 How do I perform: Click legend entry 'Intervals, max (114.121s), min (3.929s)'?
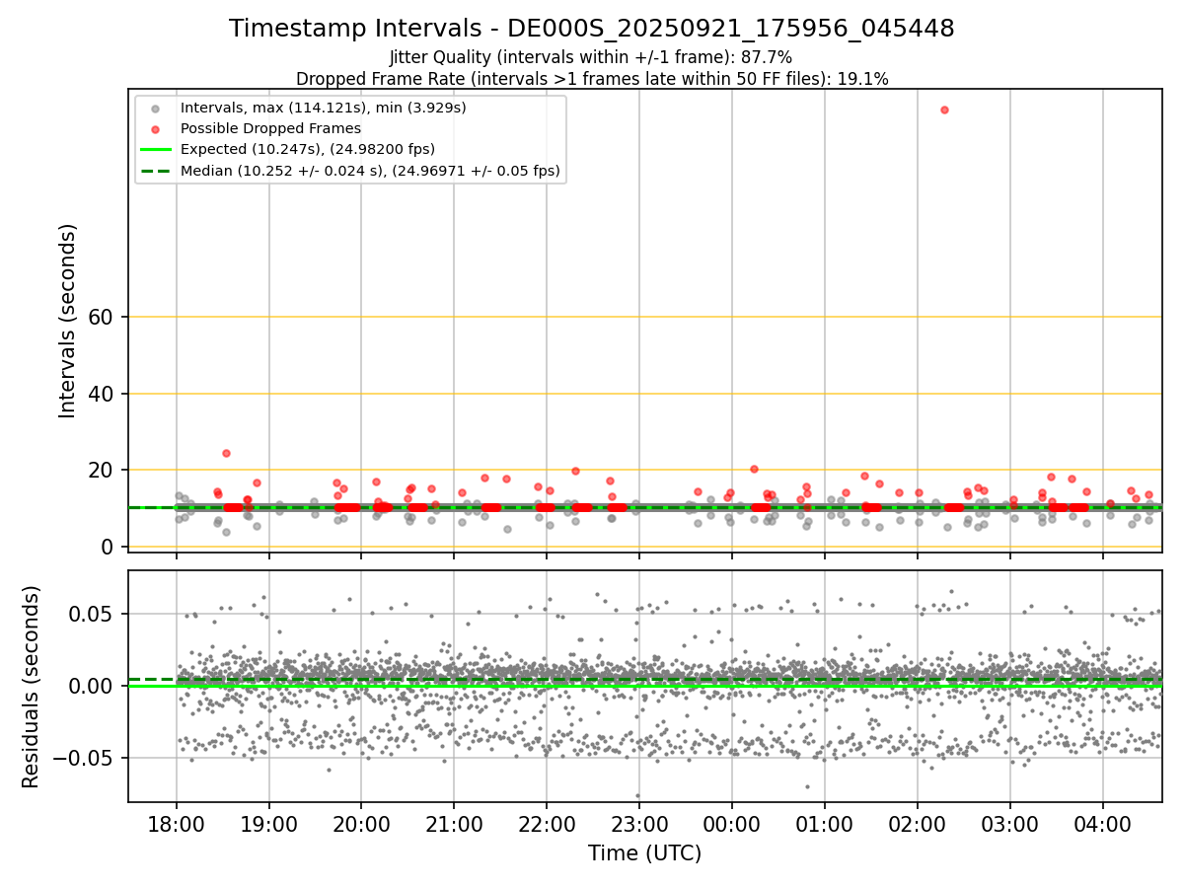pos(323,107)
